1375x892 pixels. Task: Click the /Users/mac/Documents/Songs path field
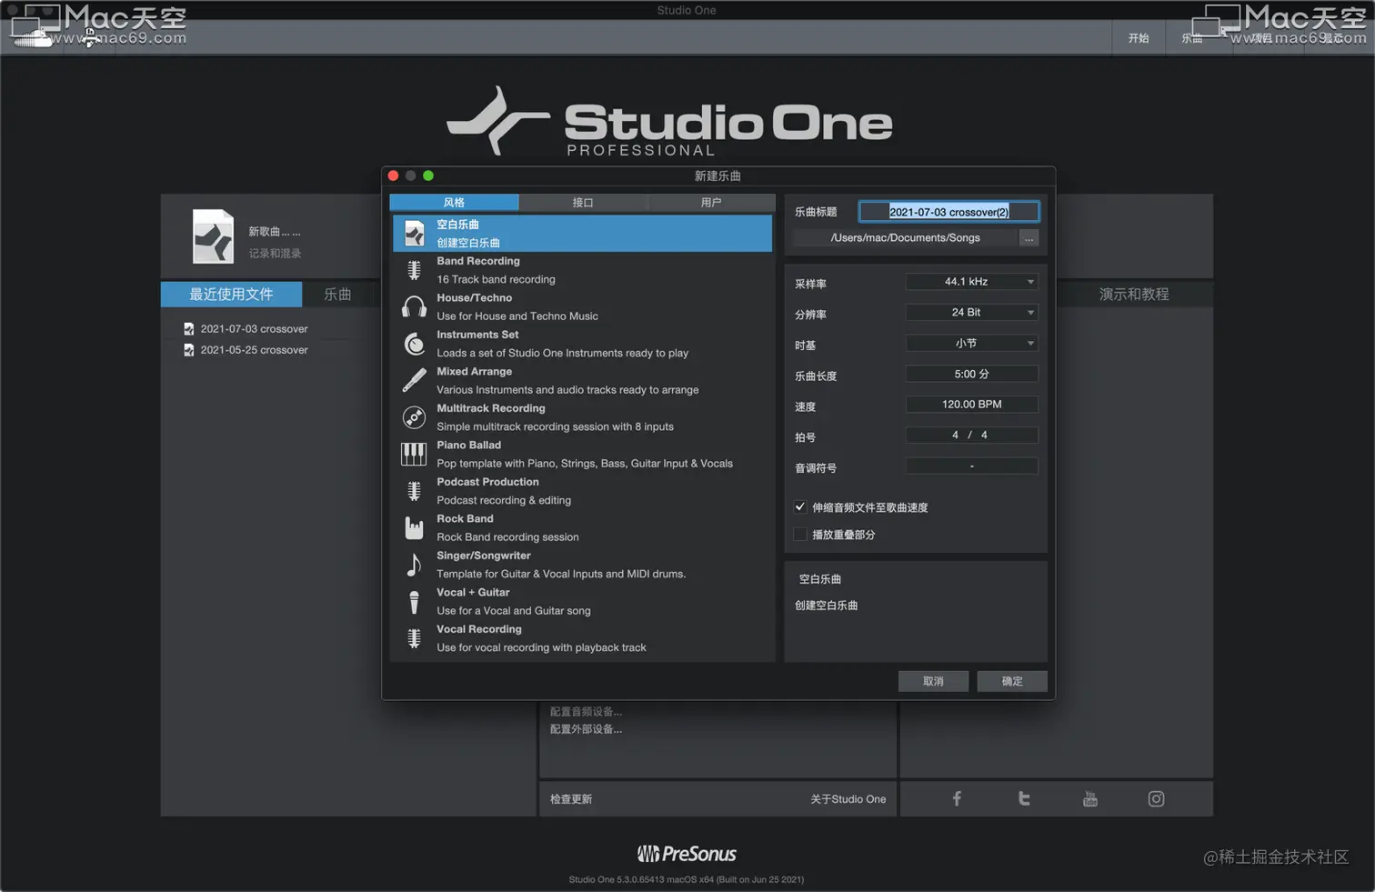(x=906, y=238)
